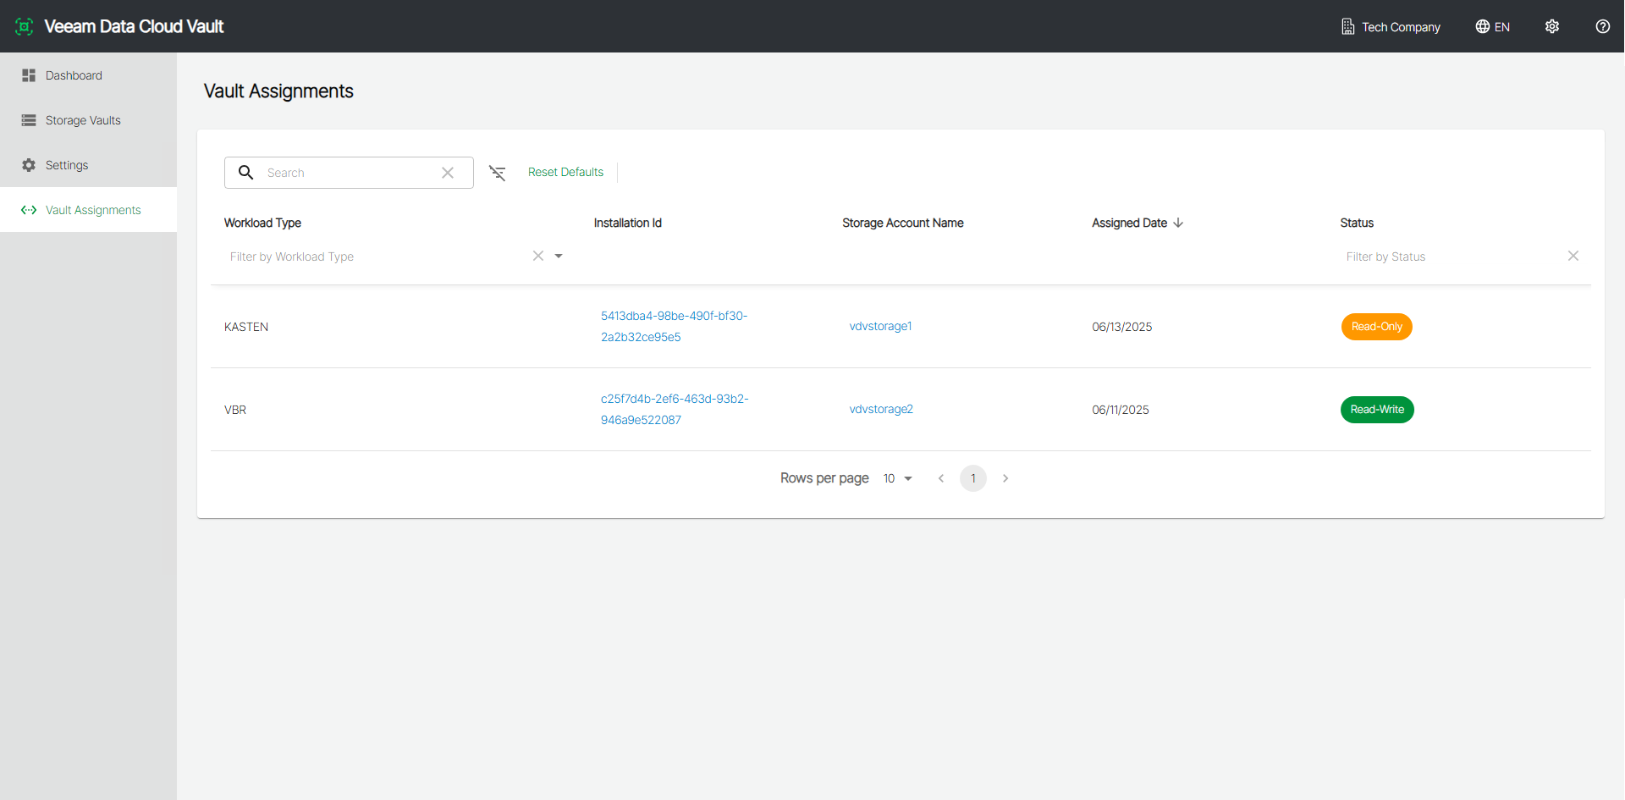Focus the Filter by Workload Type field
The height and width of the screenshot is (800, 1625).
tap(377, 257)
